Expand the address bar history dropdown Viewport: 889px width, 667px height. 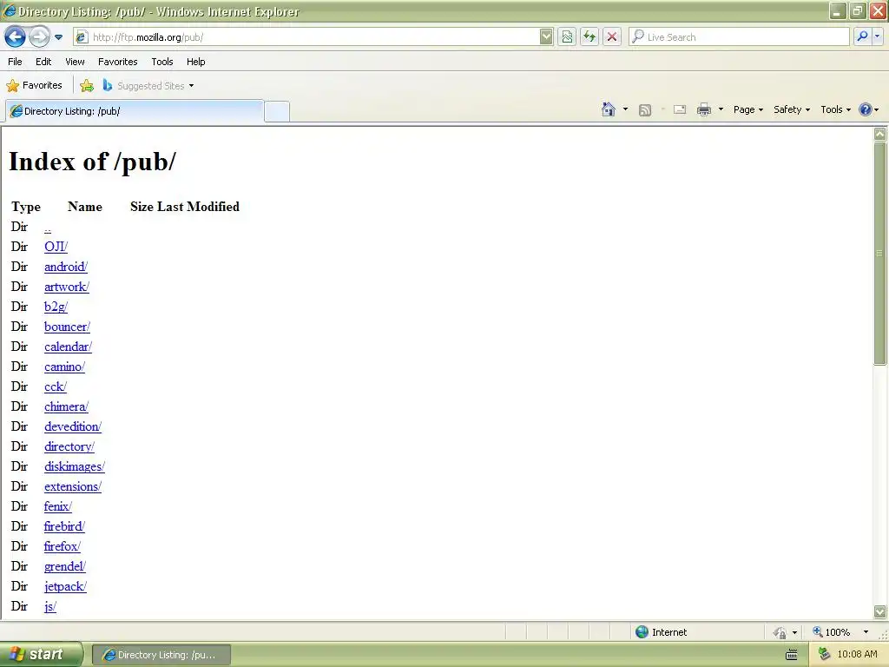pyautogui.click(x=546, y=37)
